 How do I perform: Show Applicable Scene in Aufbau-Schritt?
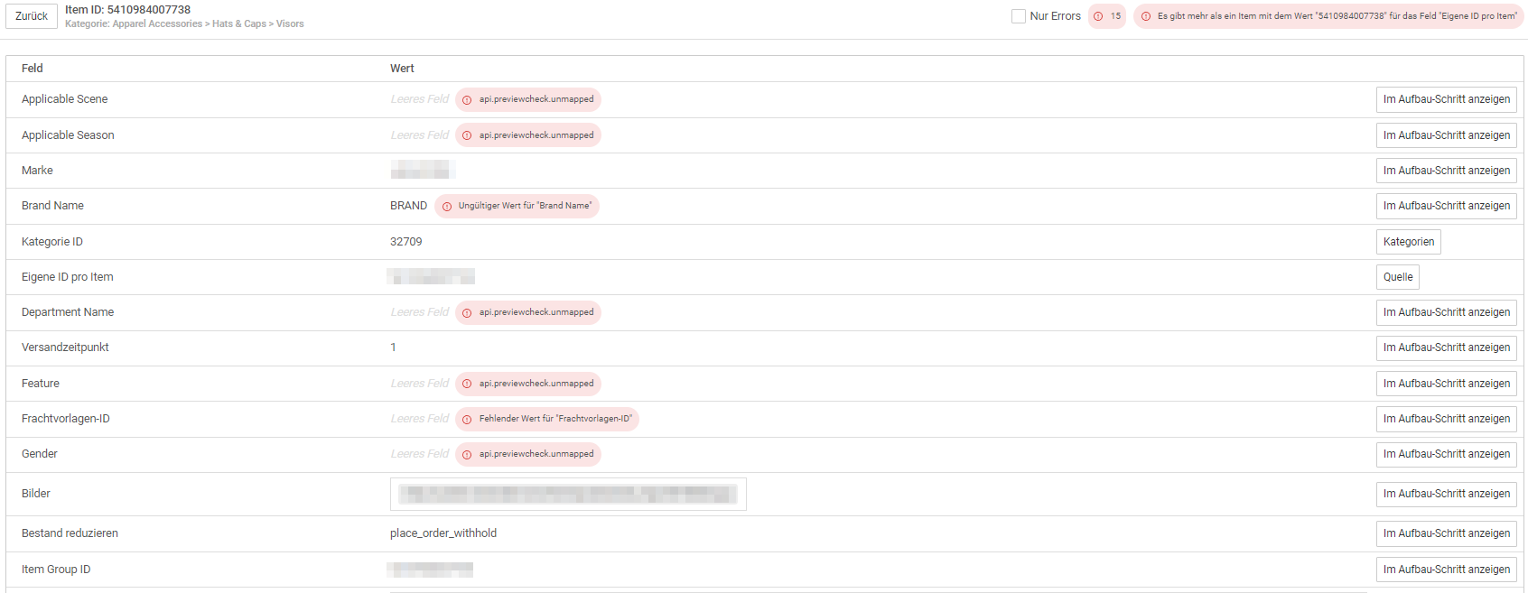1446,99
